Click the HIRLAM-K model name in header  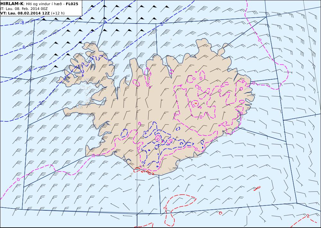[12, 4]
